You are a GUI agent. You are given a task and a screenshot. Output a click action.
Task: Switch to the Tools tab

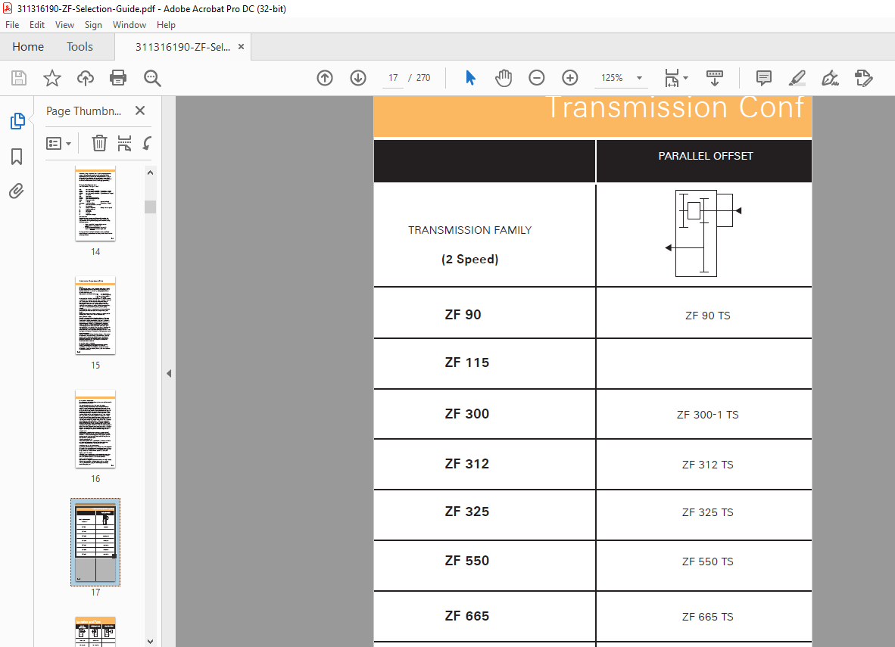tap(80, 47)
